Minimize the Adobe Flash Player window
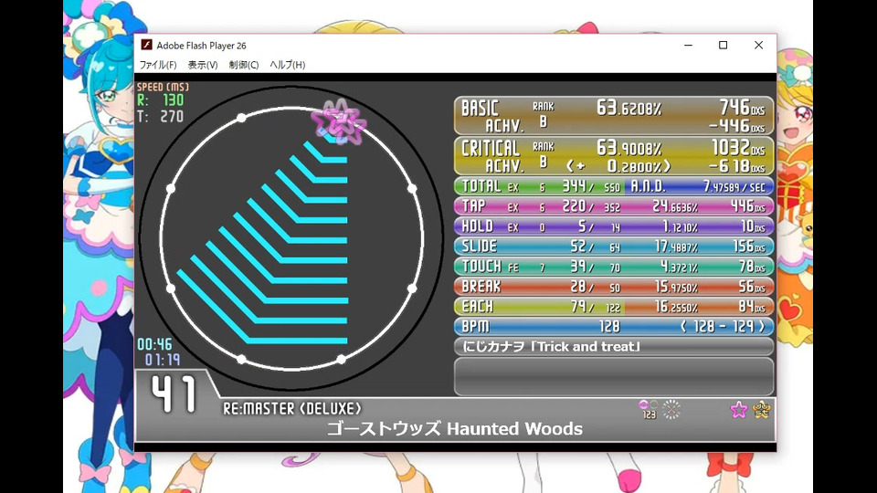The width and height of the screenshot is (877, 493). tap(688, 46)
